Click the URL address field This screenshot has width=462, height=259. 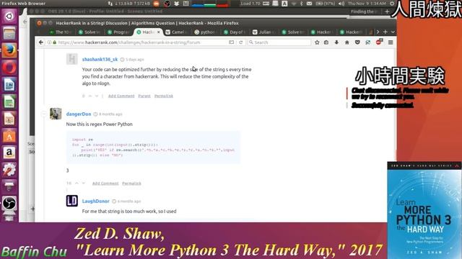141,42
